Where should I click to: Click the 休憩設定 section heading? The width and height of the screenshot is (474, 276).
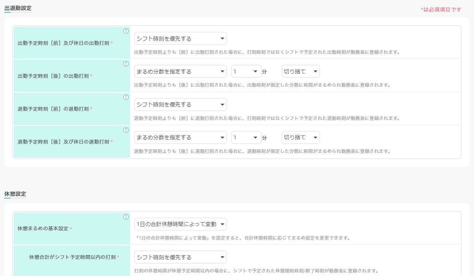click(15, 194)
